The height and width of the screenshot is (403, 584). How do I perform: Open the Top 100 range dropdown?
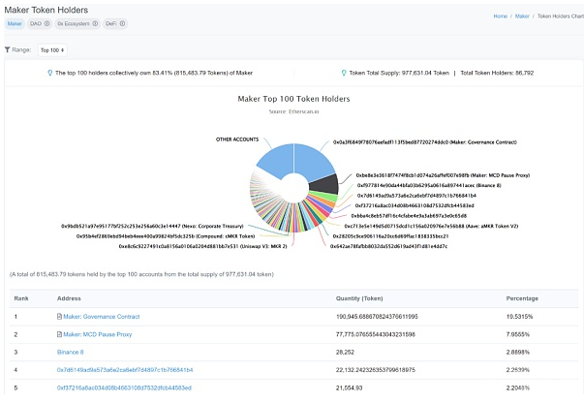(52, 48)
